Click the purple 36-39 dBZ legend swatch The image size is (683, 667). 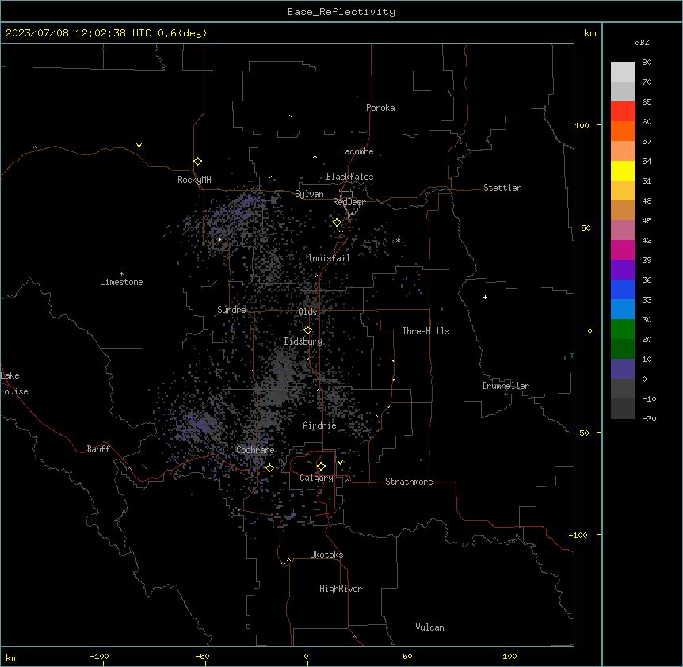coord(623,269)
